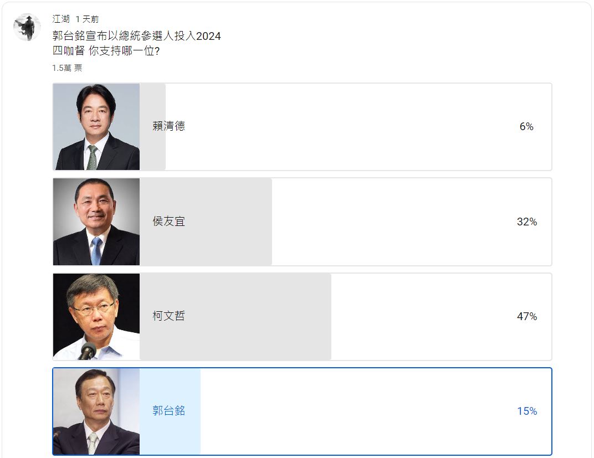Open the photo thumbnail beside 郭台銘
This screenshot has width=594, height=458.
pyautogui.click(x=96, y=411)
